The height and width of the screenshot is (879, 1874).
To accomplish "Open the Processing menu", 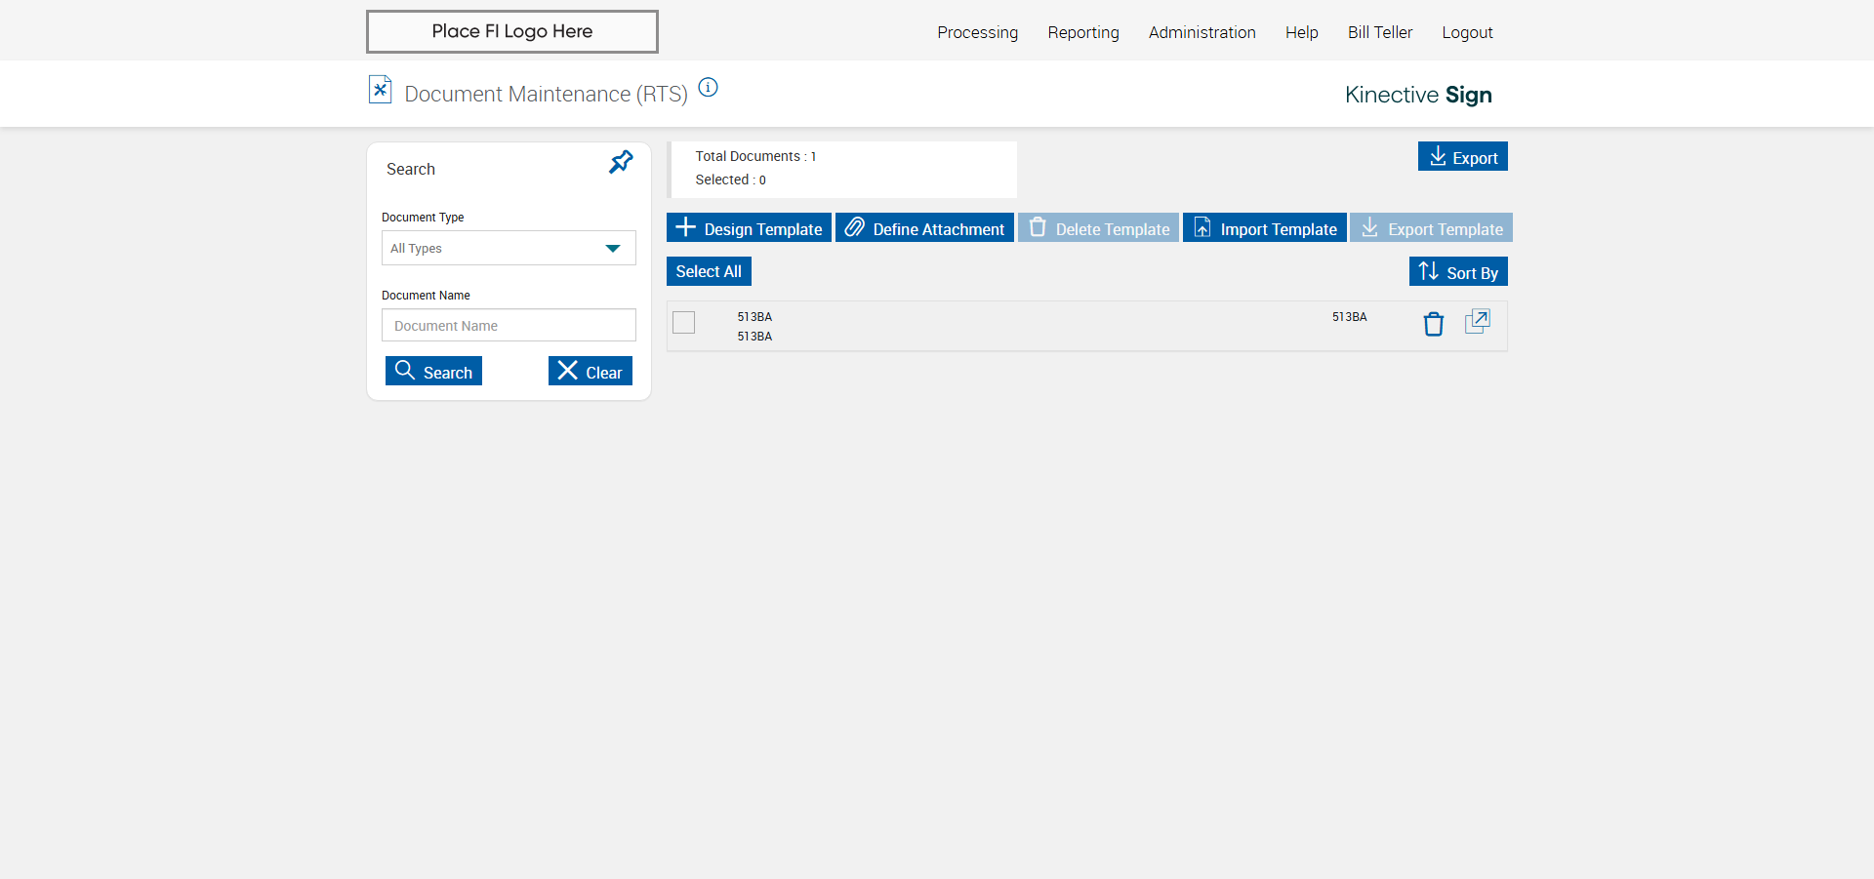I will tap(977, 32).
